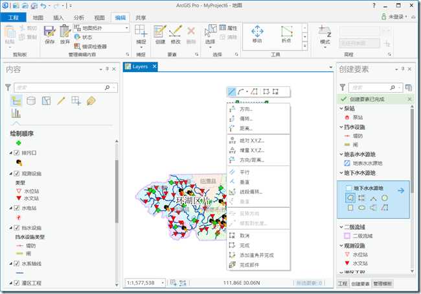Toggle the 排污口 layer checkbox
Image resolution: width=421 pixels, height=294 pixels.
[x=17, y=153]
